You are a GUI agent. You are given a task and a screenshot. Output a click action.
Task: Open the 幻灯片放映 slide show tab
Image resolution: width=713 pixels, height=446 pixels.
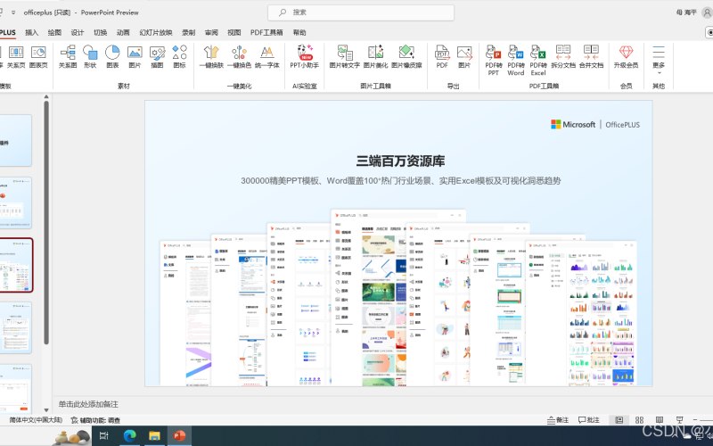pos(156,32)
